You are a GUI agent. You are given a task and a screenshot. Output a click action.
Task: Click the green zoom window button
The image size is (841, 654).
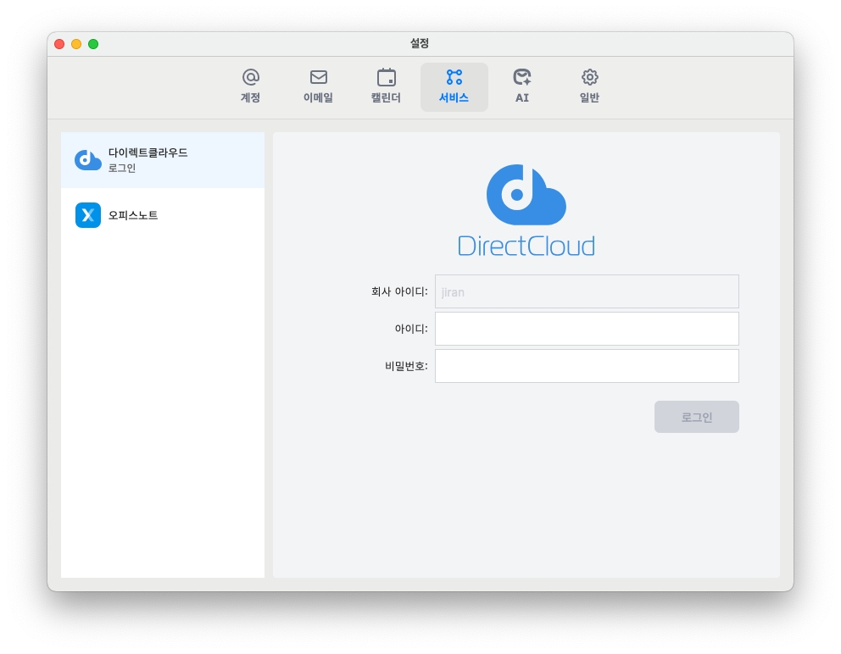pos(93,44)
